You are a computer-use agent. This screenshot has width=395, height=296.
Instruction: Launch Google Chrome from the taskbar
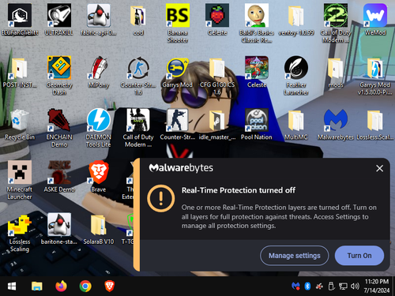tap(85, 287)
